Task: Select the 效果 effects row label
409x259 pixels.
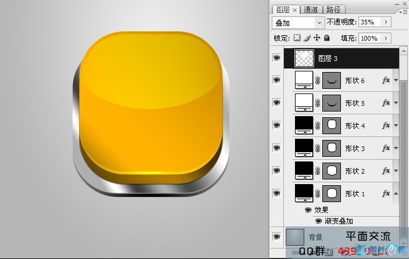Action: tap(321, 210)
